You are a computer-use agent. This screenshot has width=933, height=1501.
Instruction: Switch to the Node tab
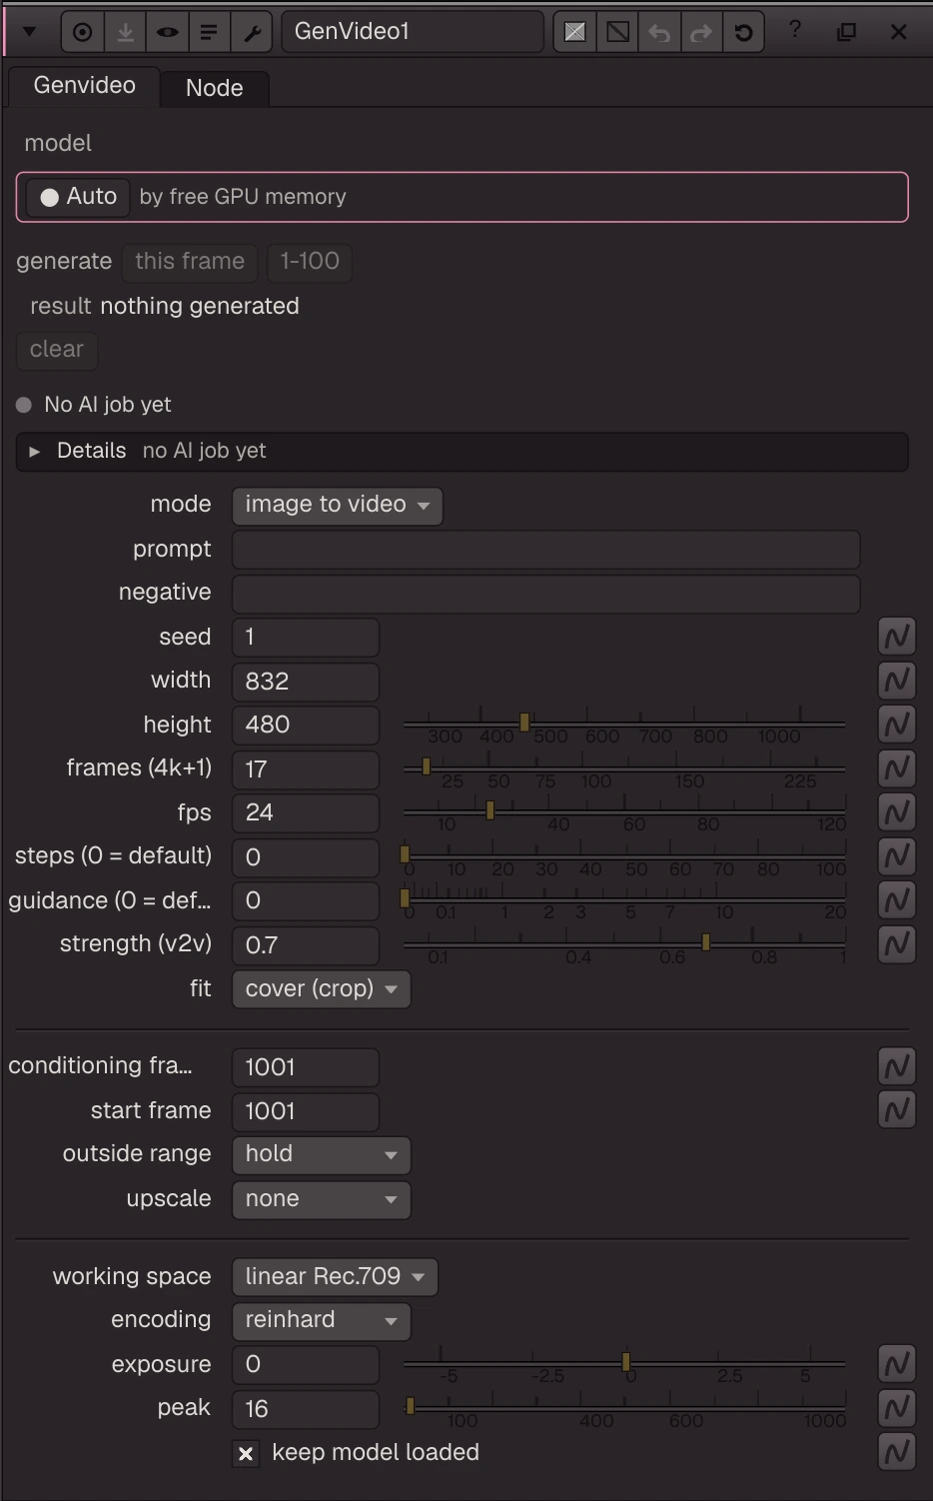click(x=215, y=88)
